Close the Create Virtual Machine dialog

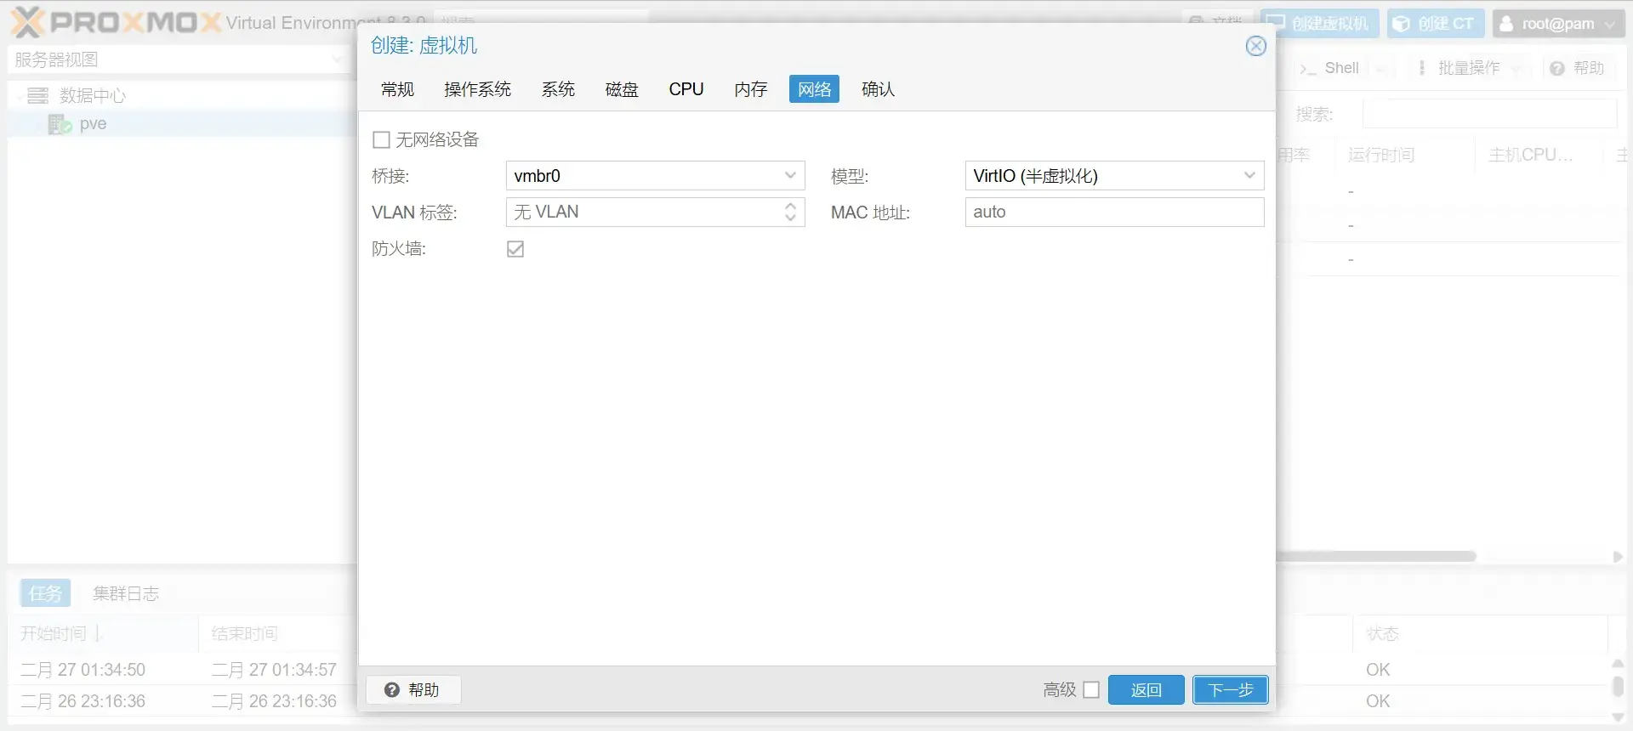[1255, 46]
